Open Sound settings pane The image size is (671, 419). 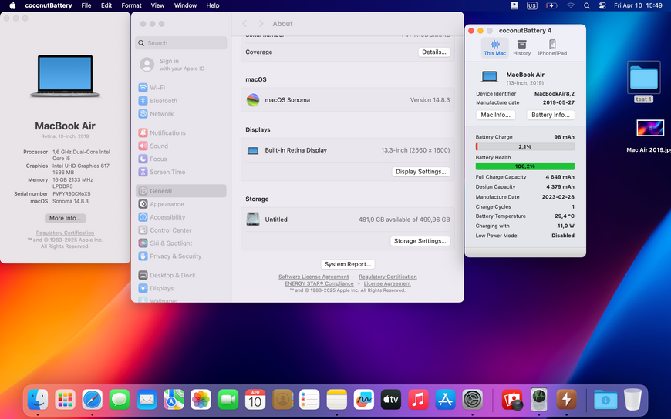(181, 146)
